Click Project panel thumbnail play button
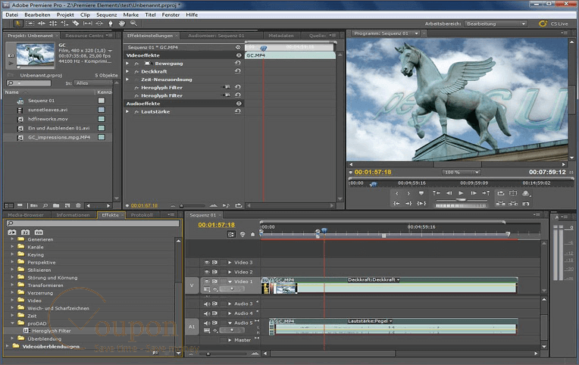579x365 pixels. click(x=11, y=64)
